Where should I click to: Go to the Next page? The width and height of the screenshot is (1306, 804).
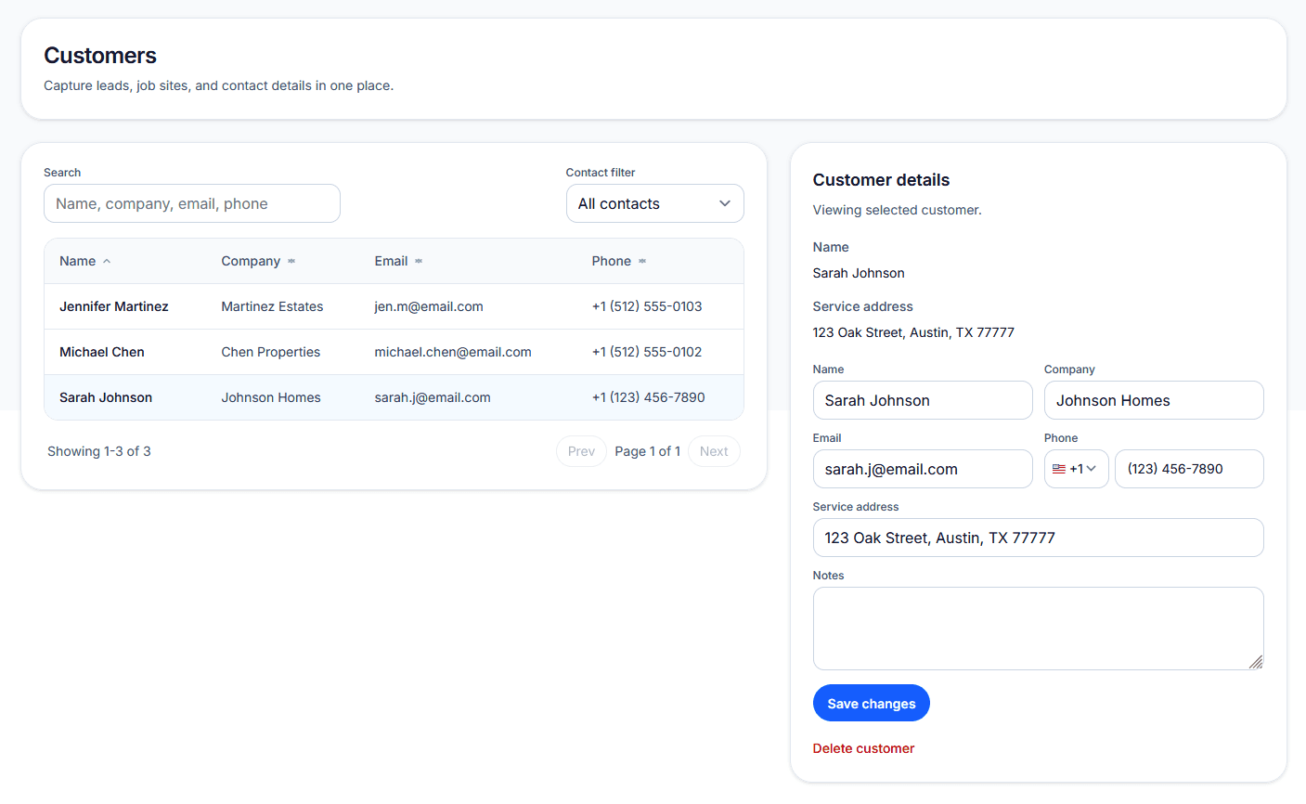click(x=714, y=451)
